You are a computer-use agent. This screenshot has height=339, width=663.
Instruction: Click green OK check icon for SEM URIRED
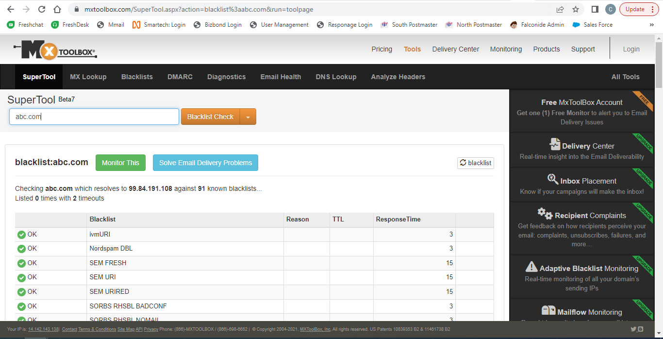click(21, 292)
